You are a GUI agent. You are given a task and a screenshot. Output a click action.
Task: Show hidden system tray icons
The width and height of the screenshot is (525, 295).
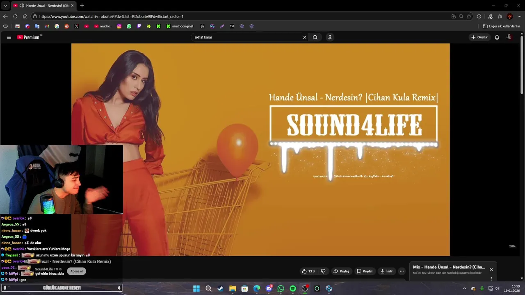464,288
